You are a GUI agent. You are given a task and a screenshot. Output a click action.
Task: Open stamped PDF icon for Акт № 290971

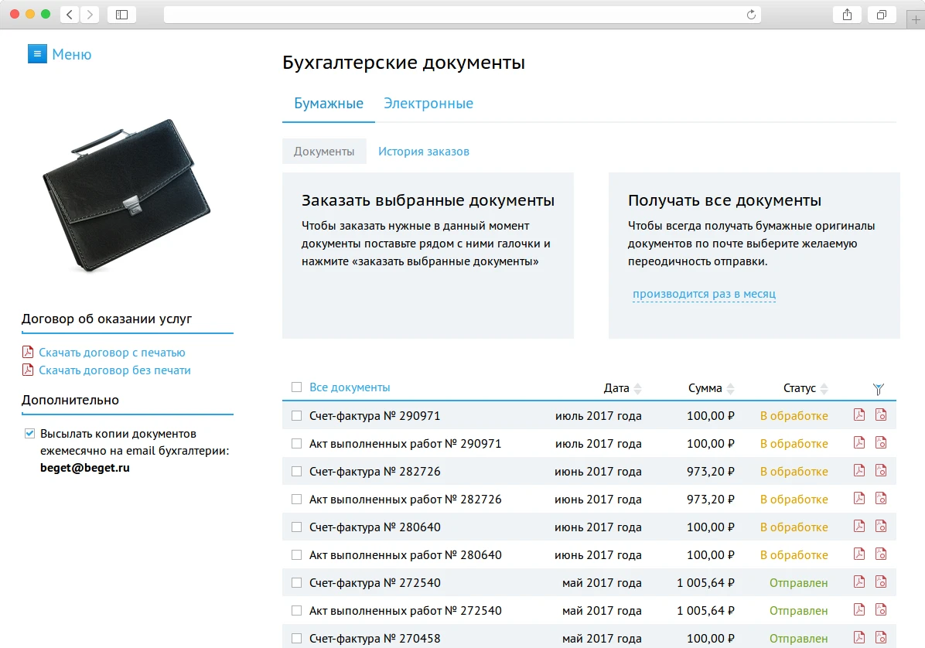coord(881,442)
